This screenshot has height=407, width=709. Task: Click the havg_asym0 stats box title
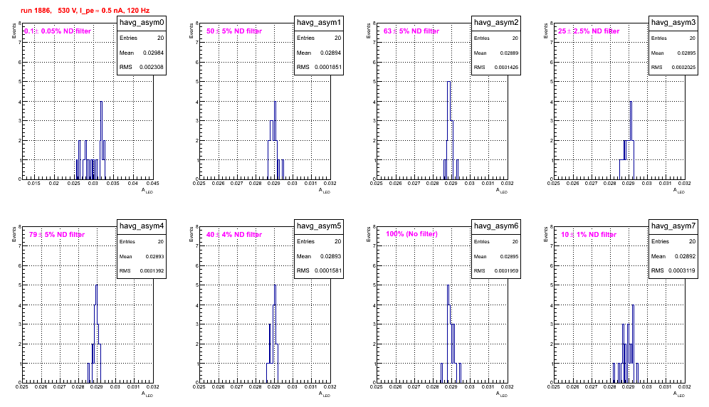coord(142,22)
